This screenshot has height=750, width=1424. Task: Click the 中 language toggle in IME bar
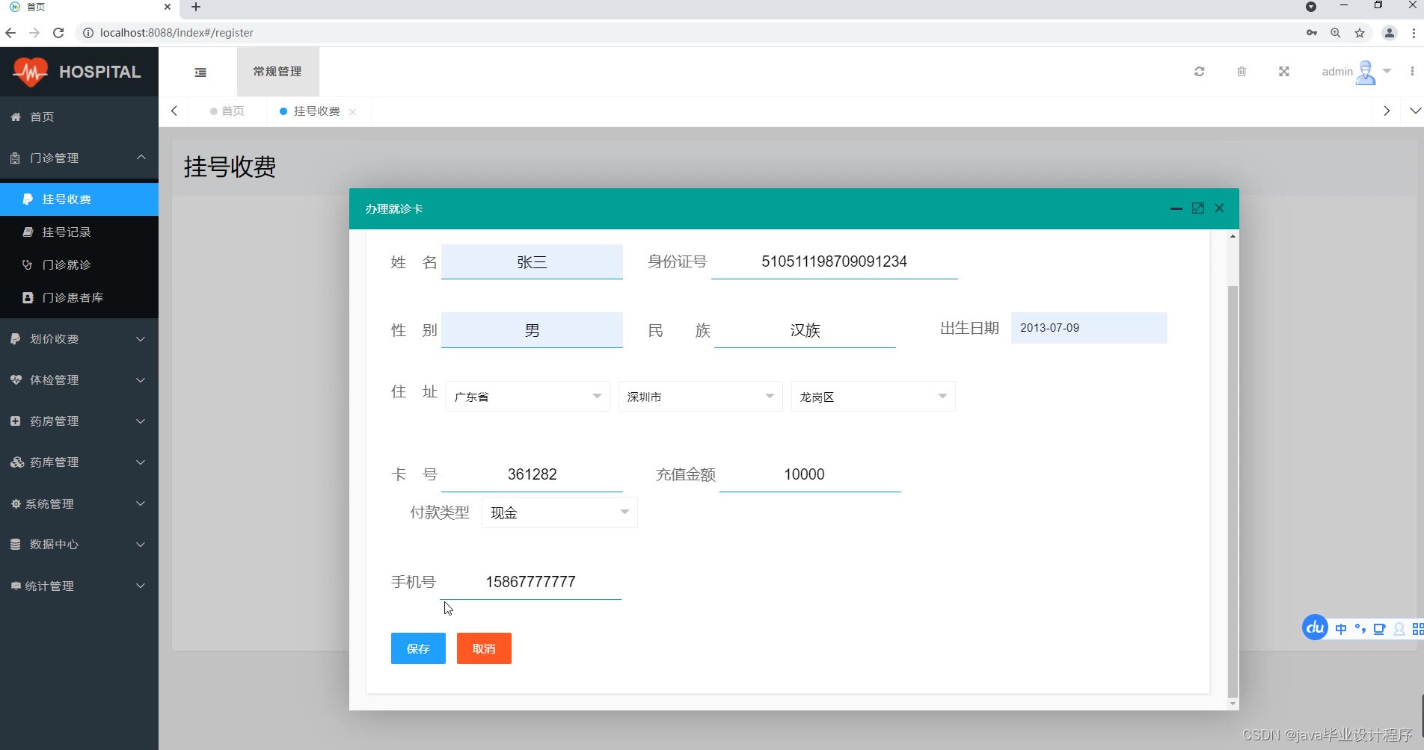coord(1341,629)
